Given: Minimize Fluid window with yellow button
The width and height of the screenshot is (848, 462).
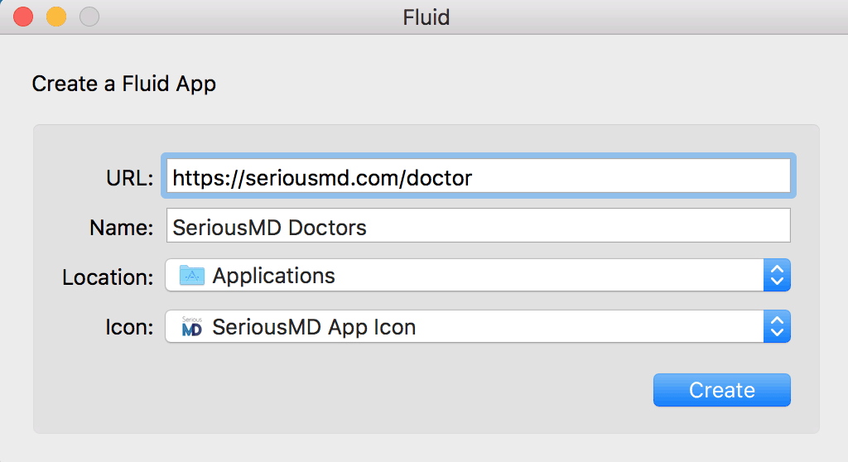Looking at the screenshot, I should click(56, 17).
